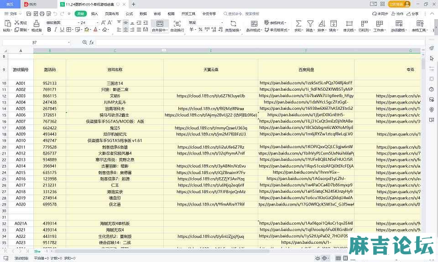
Task: Click the Freeze Panes (冻结窗格) icon
Action: click(399, 23)
